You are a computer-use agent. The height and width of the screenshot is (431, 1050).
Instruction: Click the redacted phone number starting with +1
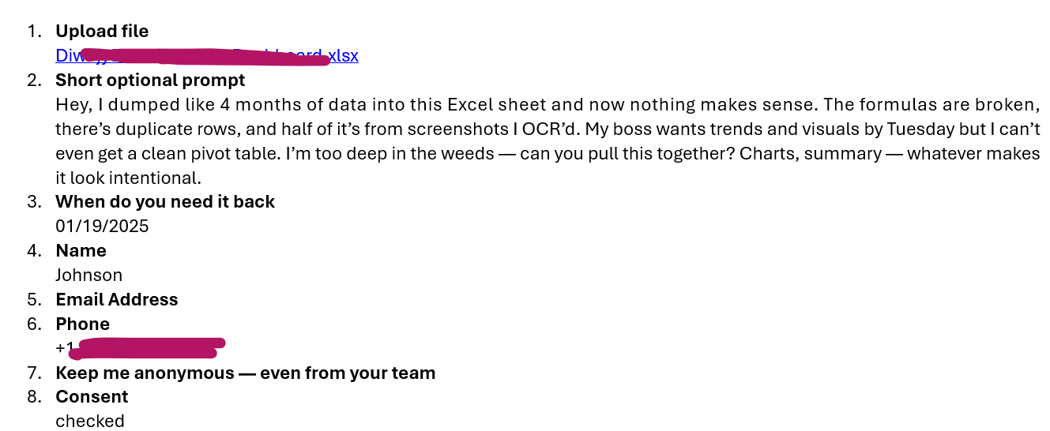(x=141, y=348)
